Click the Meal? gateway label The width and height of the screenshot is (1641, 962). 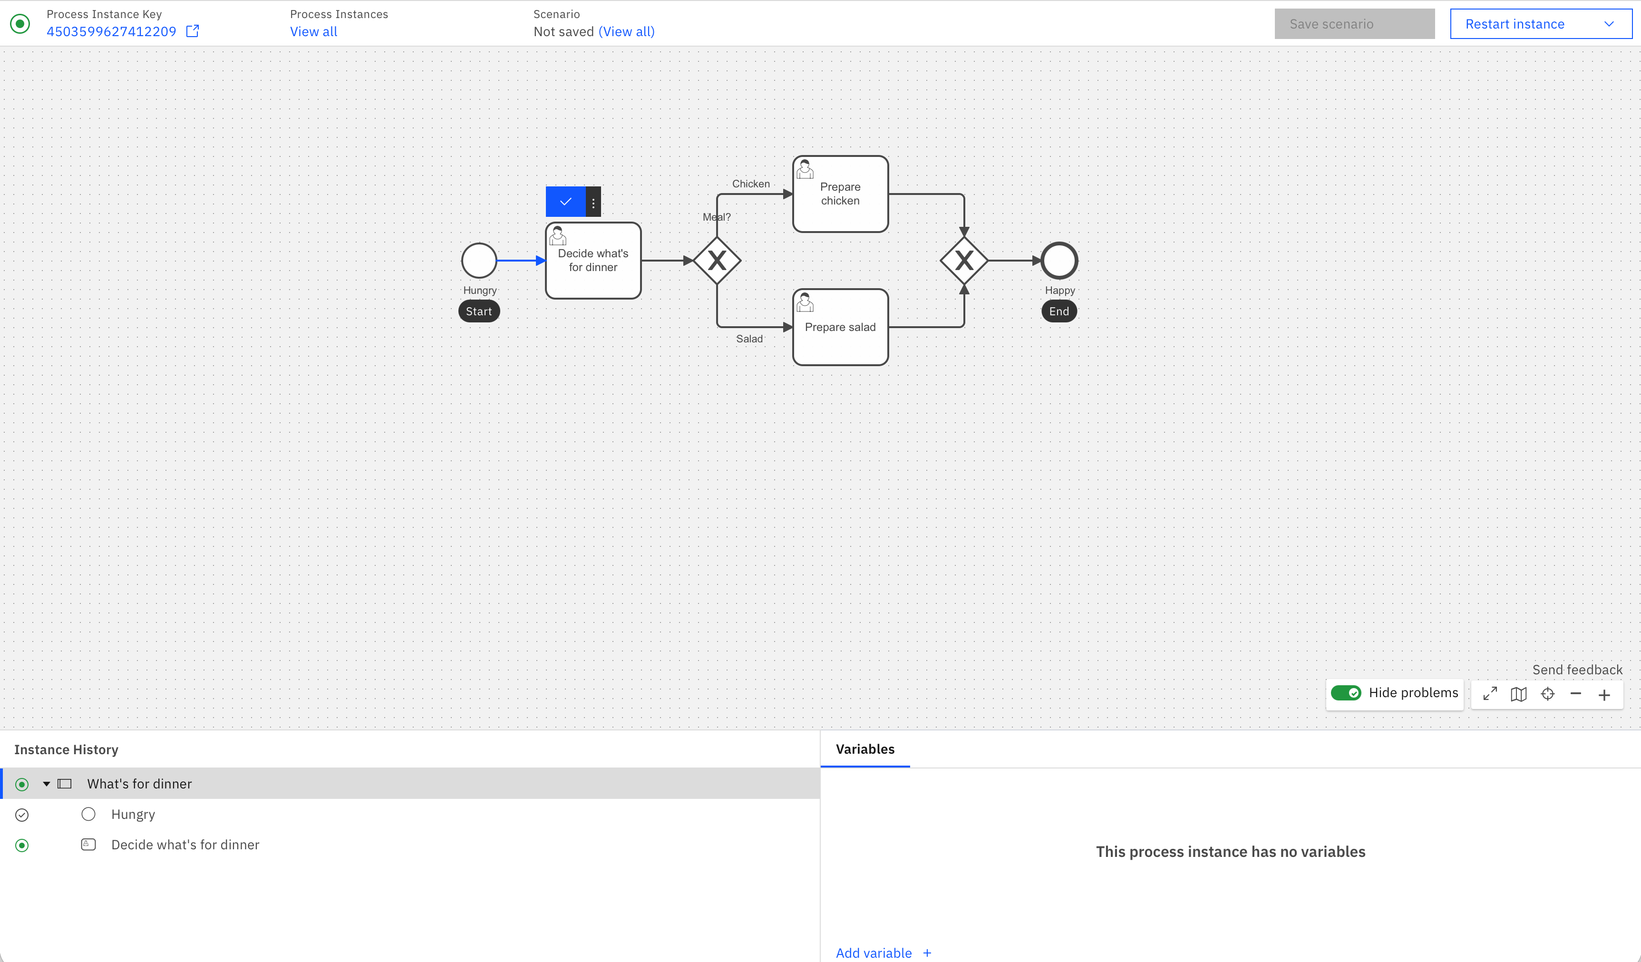(x=716, y=217)
